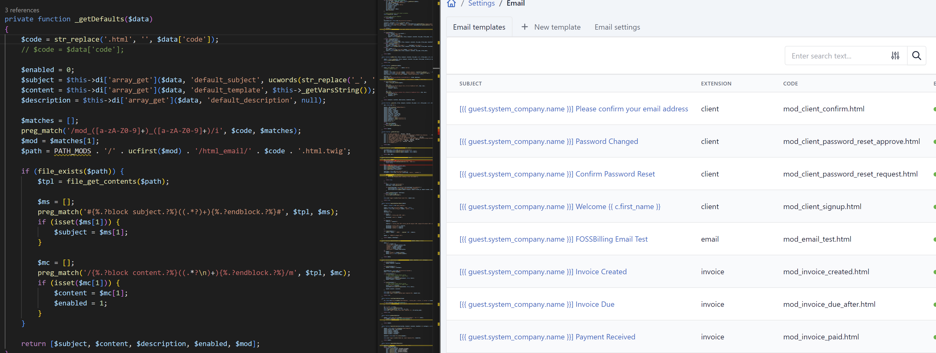Click the return statement line in editor

(x=140, y=344)
